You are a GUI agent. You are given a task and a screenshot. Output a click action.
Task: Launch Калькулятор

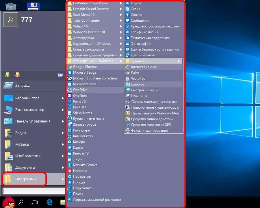click(x=95, y=136)
